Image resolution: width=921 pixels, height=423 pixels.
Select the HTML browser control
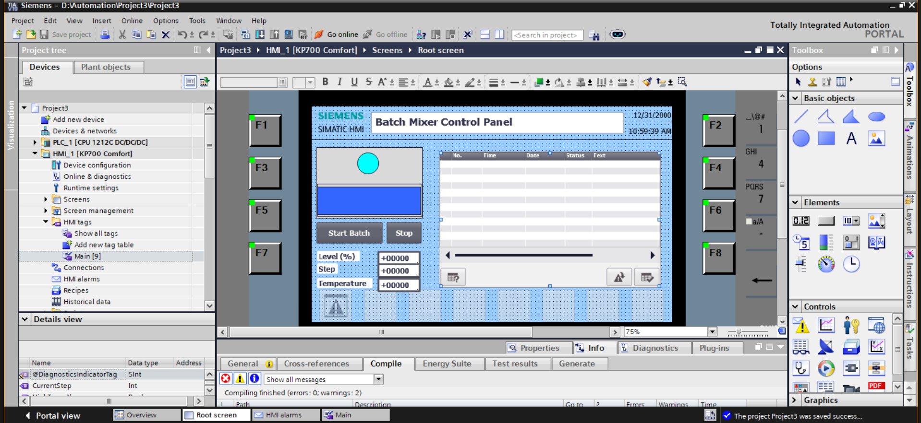(x=876, y=326)
